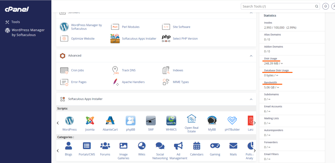Open the Inodes statistics link
335x163 pixels.
click(268, 22)
